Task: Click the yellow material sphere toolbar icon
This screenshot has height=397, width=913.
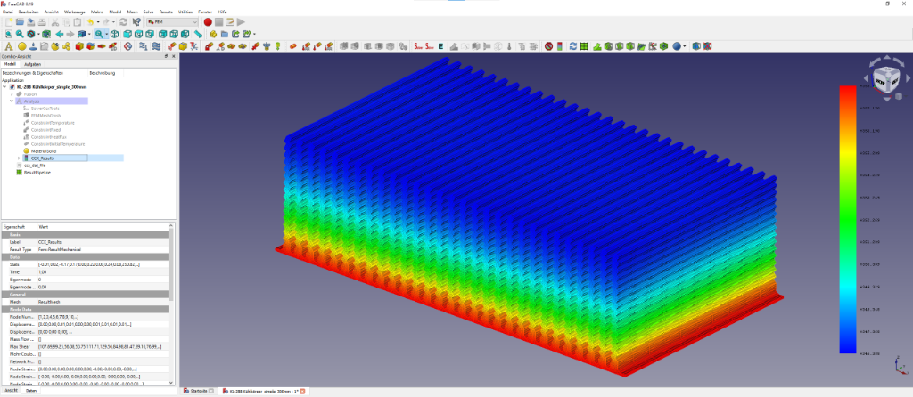Action: 21,45
